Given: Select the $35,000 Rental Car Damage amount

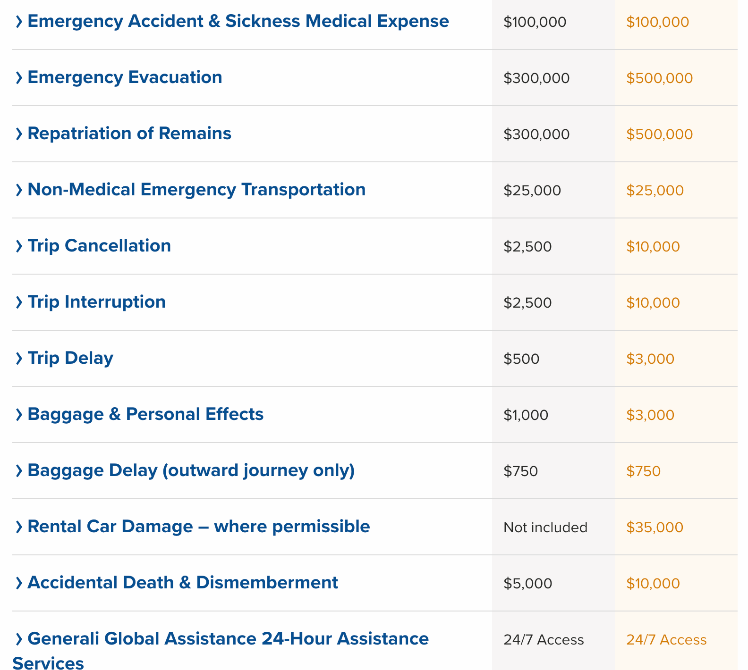Looking at the screenshot, I should coord(654,527).
